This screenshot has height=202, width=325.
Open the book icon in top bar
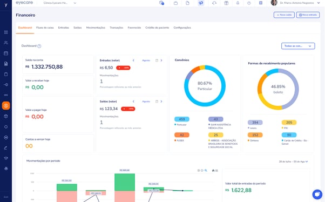click(x=226, y=3)
